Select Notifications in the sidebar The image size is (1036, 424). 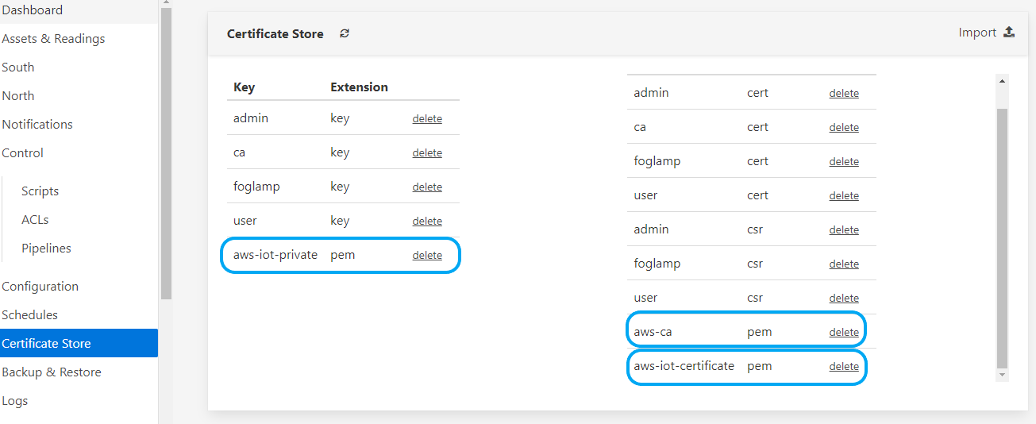coord(37,125)
